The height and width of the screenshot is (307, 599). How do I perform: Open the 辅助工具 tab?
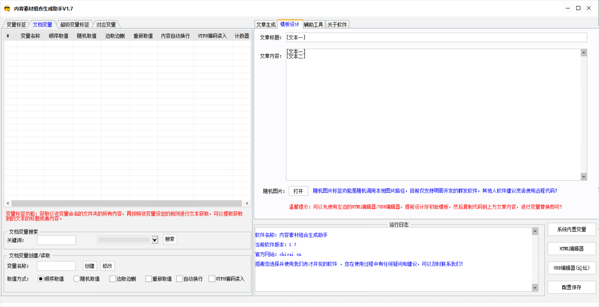pos(314,24)
